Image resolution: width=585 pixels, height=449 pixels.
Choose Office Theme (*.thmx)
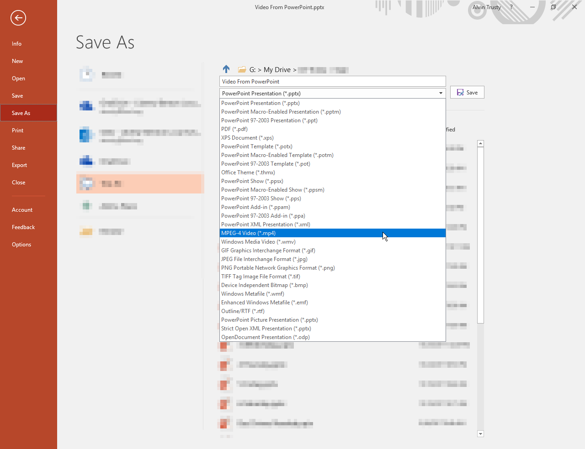332,172
